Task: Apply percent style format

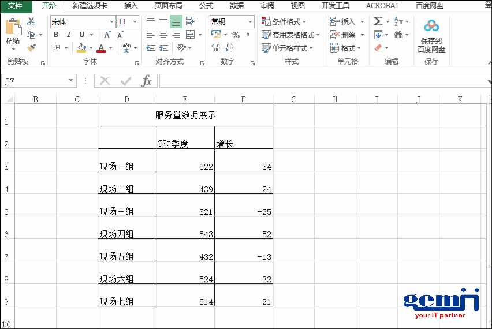Action: (236, 35)
